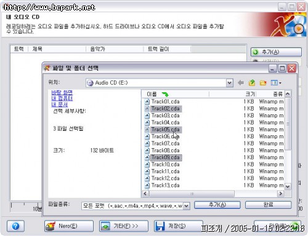Go up one folder level icon

(252, 83)
